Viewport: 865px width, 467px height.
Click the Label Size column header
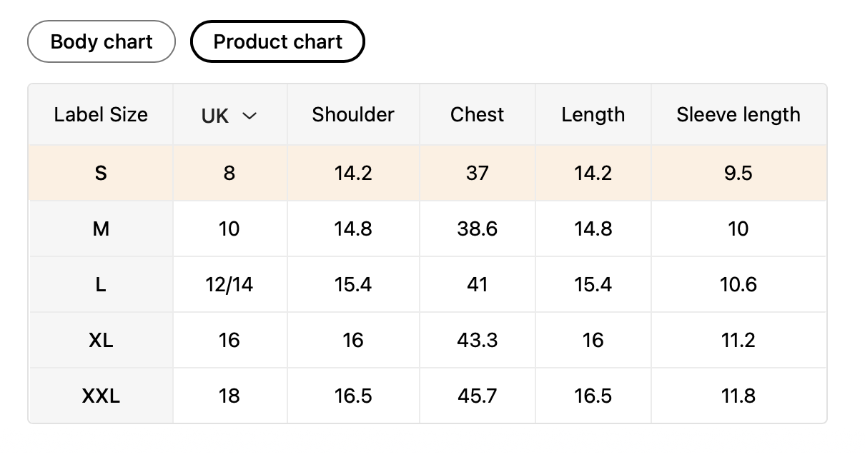pos(101,115)
